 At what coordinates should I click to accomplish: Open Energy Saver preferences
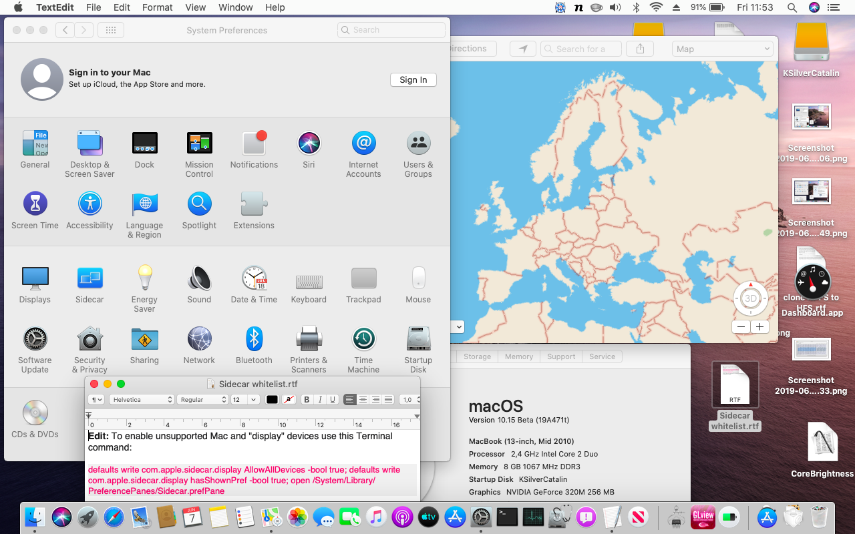click(144, 289)
